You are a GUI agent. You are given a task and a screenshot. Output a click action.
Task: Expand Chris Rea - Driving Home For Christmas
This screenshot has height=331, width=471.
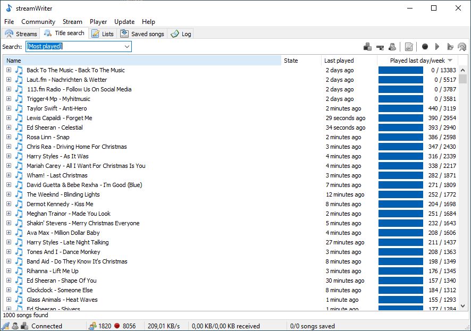point(9,147)
